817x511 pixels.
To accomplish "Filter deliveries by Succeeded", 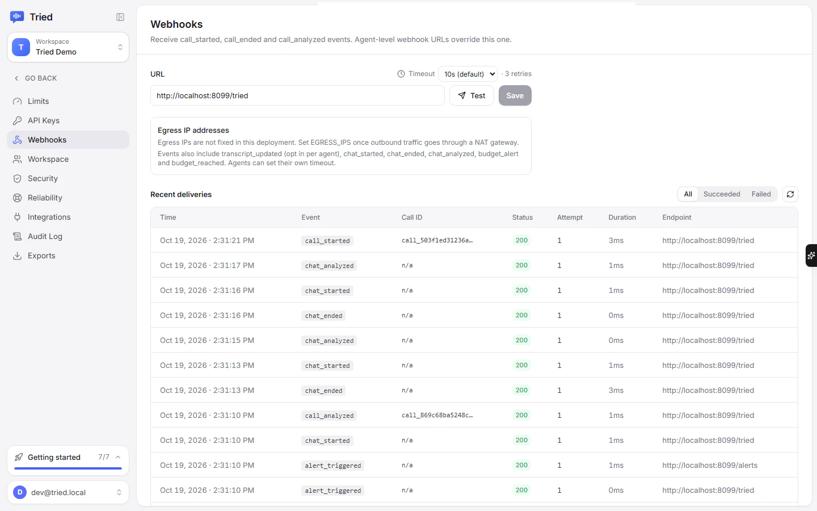I will 722,194.
